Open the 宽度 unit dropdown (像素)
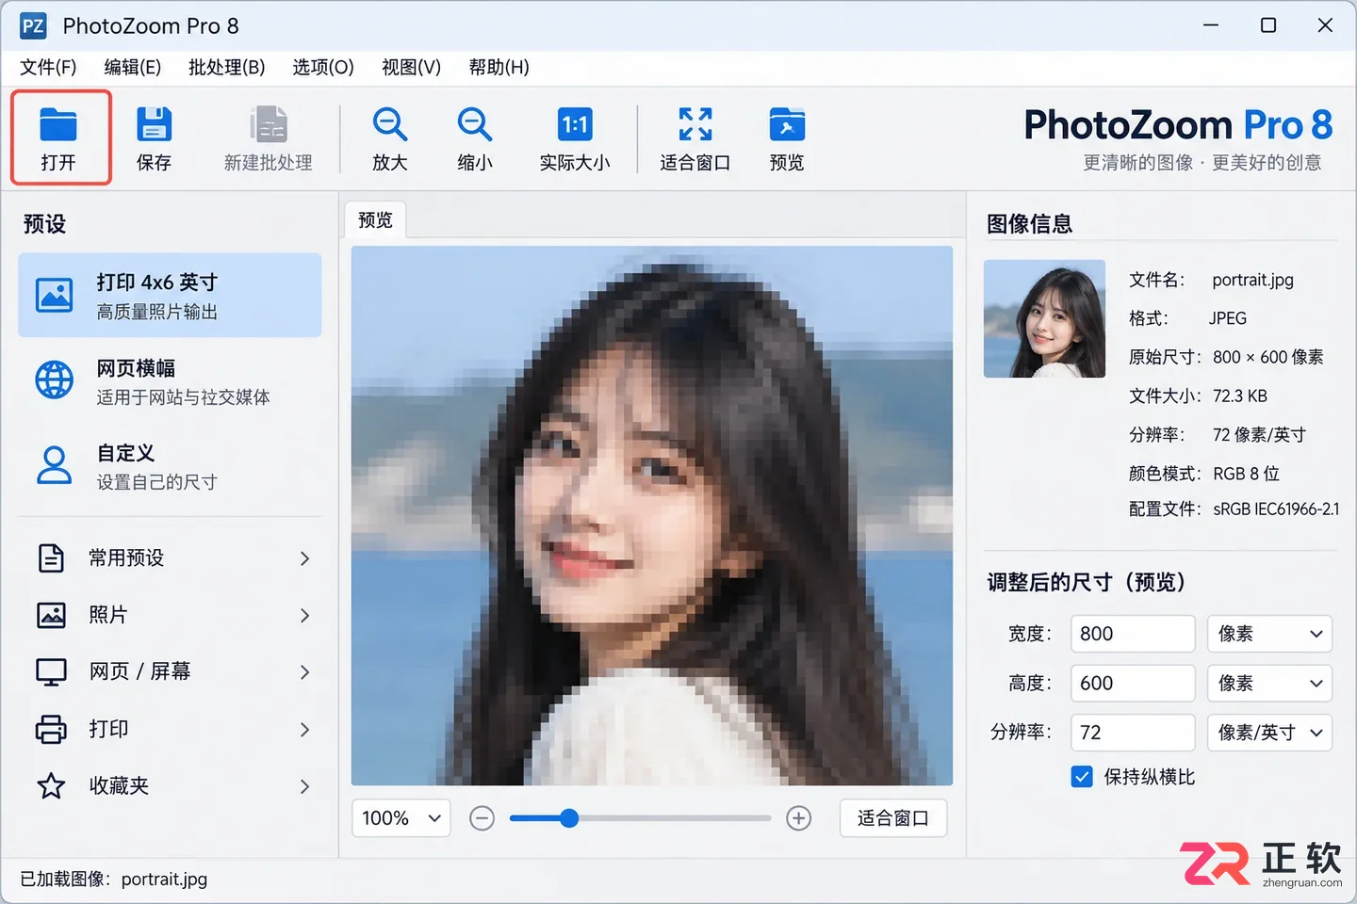Image resolution: width=1357 pixels, height=904 pixels. click(1269, 634)
